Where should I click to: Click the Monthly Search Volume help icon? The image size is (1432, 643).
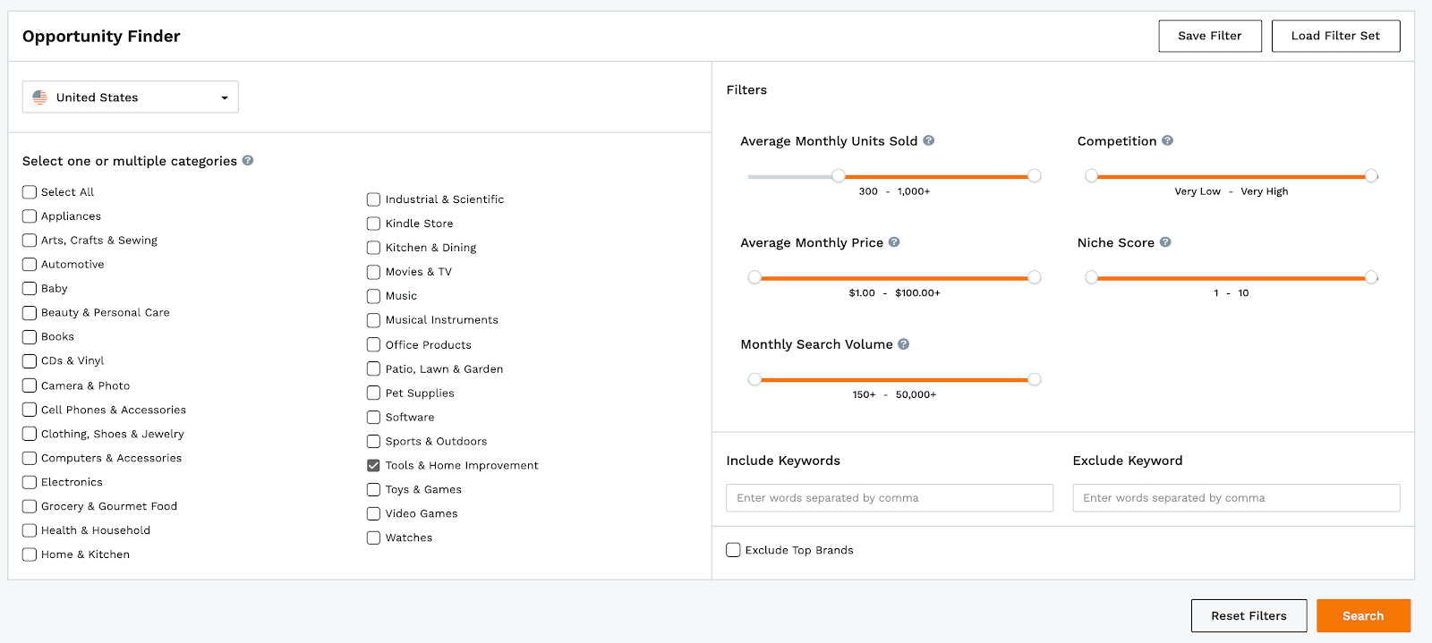click(x=903, y=344)
